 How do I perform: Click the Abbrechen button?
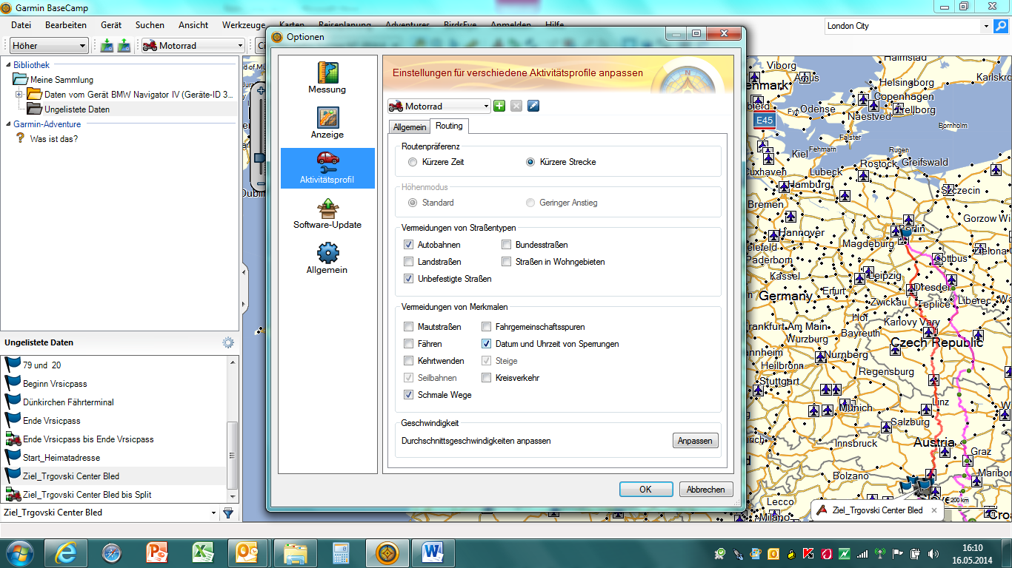(705, 490)
